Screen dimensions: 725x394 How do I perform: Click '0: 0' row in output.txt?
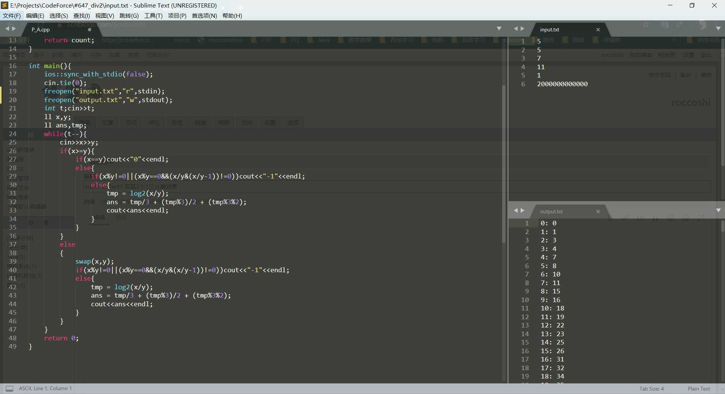[548, 223]
